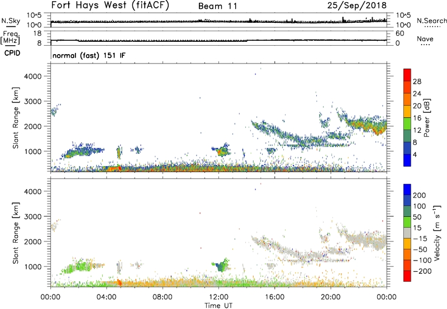Click the light green 15–50 velocity colorbar segment
The height and width of the screenshot is (309, 447).
coord(407,222)
